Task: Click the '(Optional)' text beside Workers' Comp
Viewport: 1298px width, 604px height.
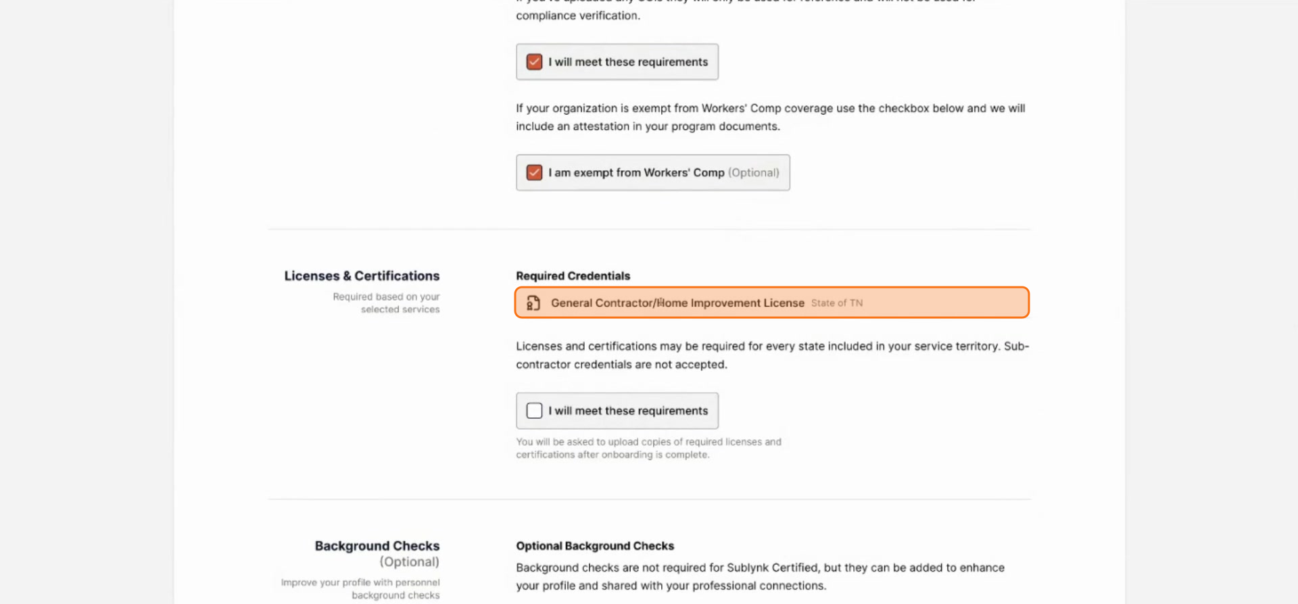Action: coord(754,173)
